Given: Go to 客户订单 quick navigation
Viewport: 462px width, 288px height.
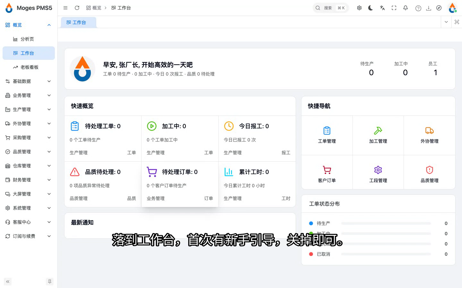Looking at the screenshot, I should tap(327, 172).
